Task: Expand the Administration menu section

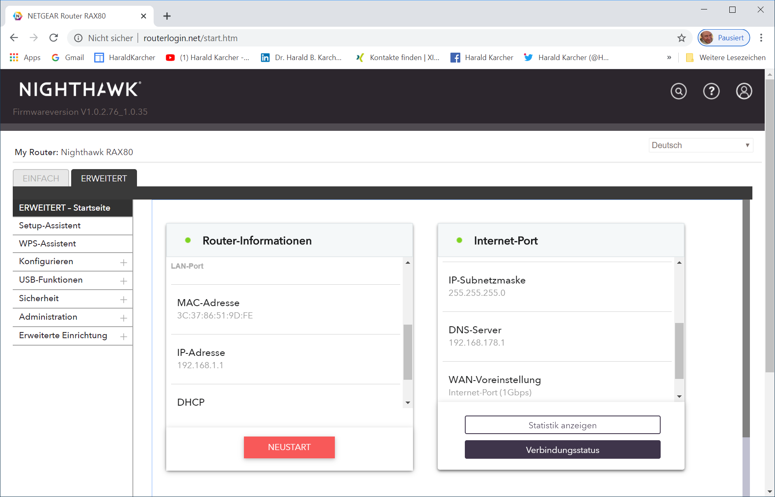Action: tap(123, 318)
